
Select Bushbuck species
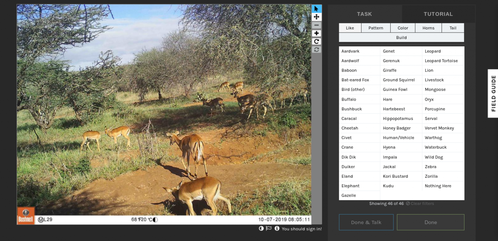pos(359,109)
